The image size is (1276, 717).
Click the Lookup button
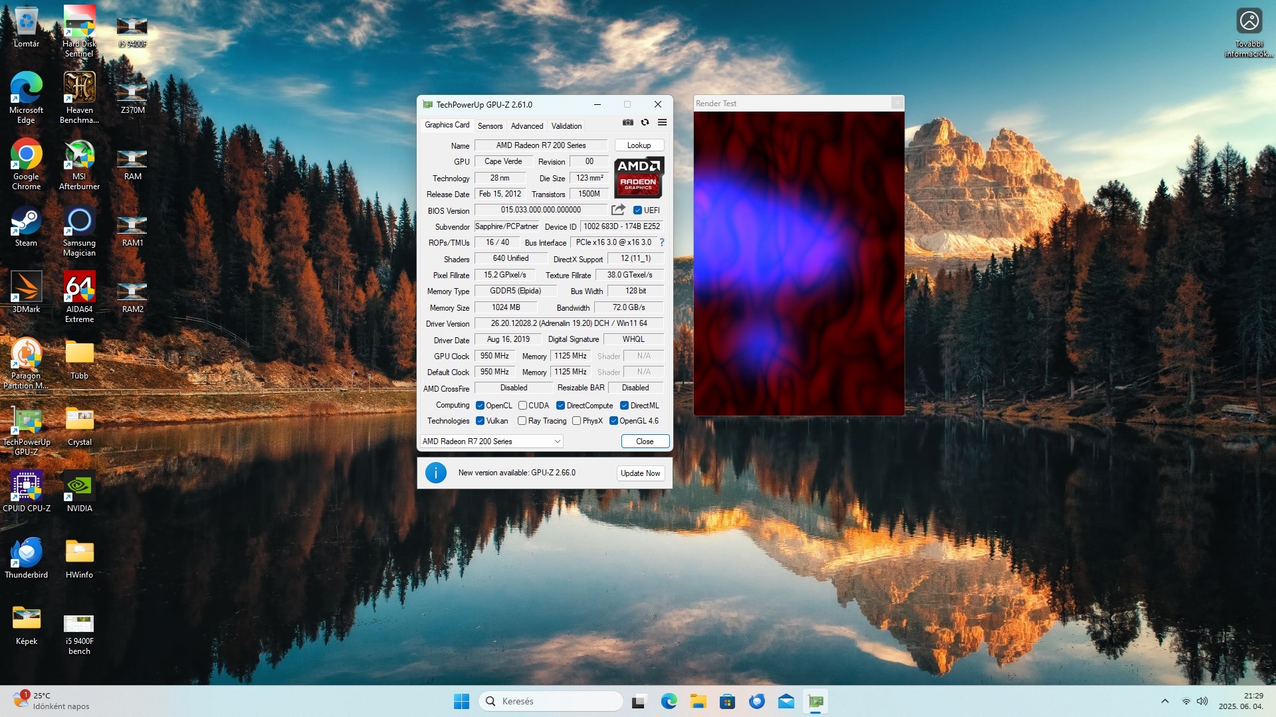(x=639, y=145)
